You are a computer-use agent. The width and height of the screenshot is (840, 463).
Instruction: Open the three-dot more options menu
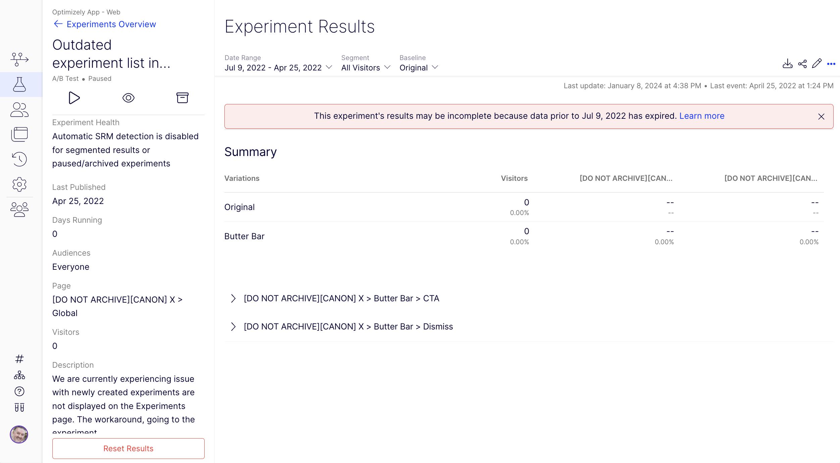point(831,64)
